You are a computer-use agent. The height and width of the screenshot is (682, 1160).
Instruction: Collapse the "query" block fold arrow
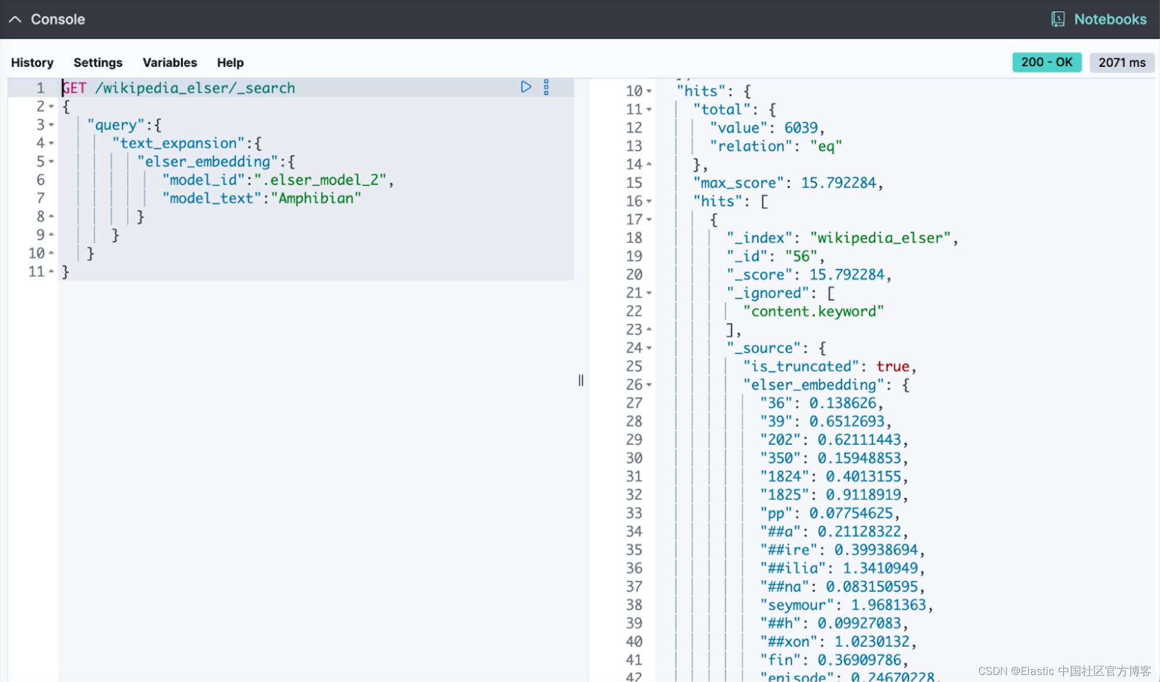52,125
